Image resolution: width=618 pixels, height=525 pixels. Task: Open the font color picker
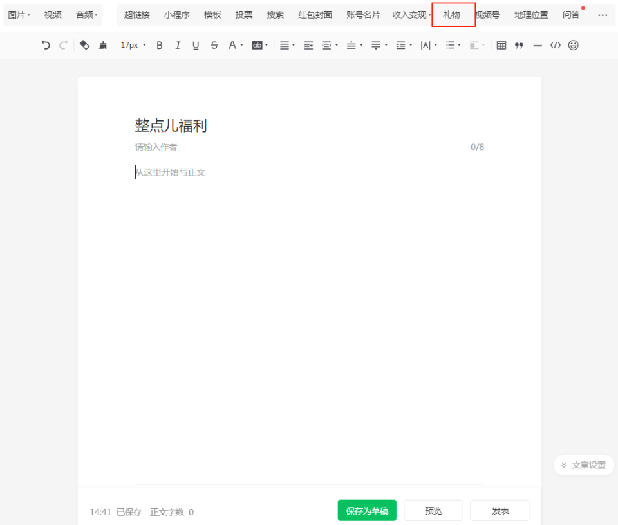[236, 45]
